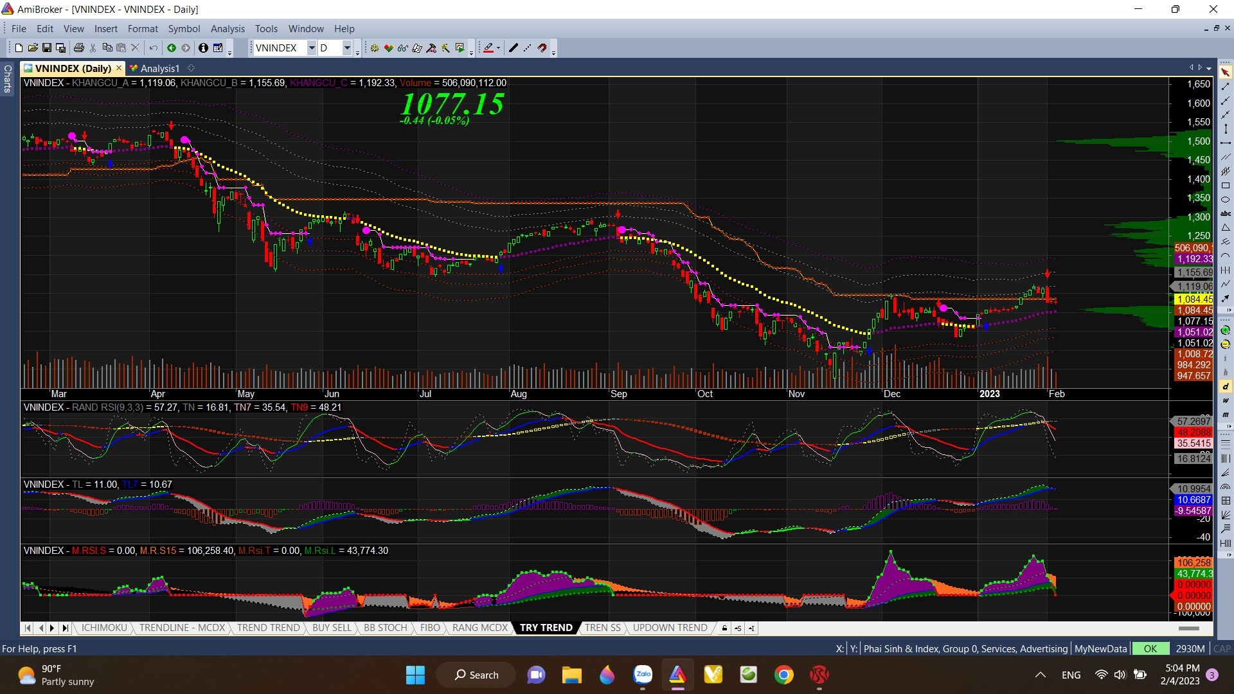1234x694 pixels.
Task: Select the abc Text tool
Action: (1225, 213)
